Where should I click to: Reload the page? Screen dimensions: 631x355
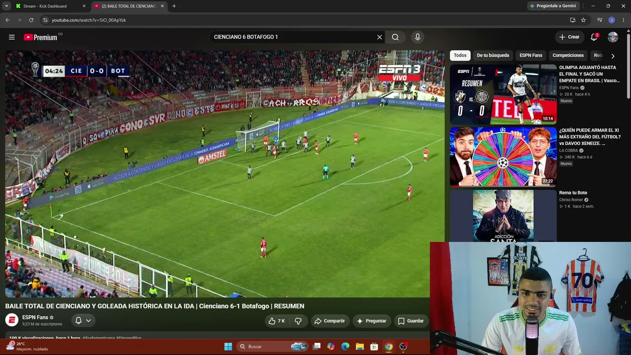point(31,20)
